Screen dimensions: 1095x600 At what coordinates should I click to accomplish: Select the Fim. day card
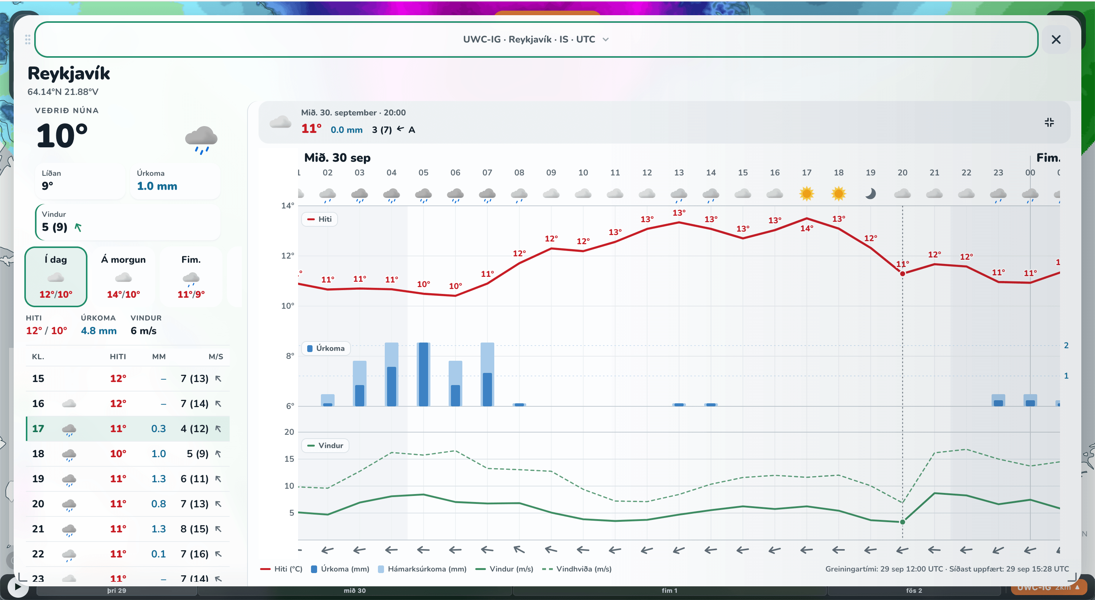(191, 276)
